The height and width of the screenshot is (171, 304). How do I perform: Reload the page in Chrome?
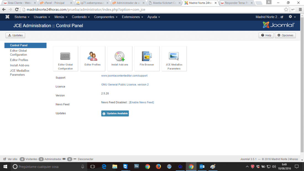17,9
